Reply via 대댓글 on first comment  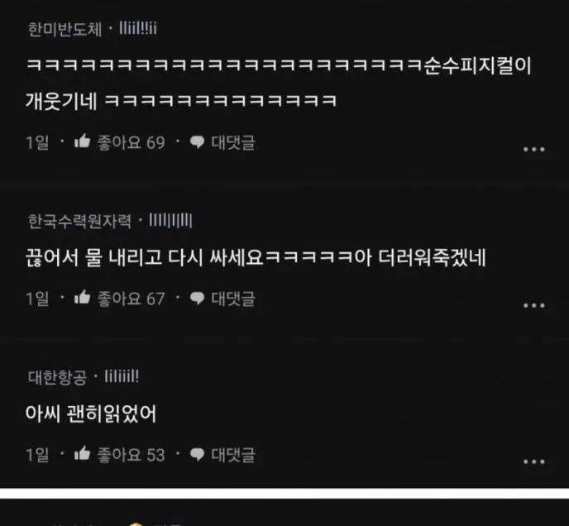coord(233,142)
